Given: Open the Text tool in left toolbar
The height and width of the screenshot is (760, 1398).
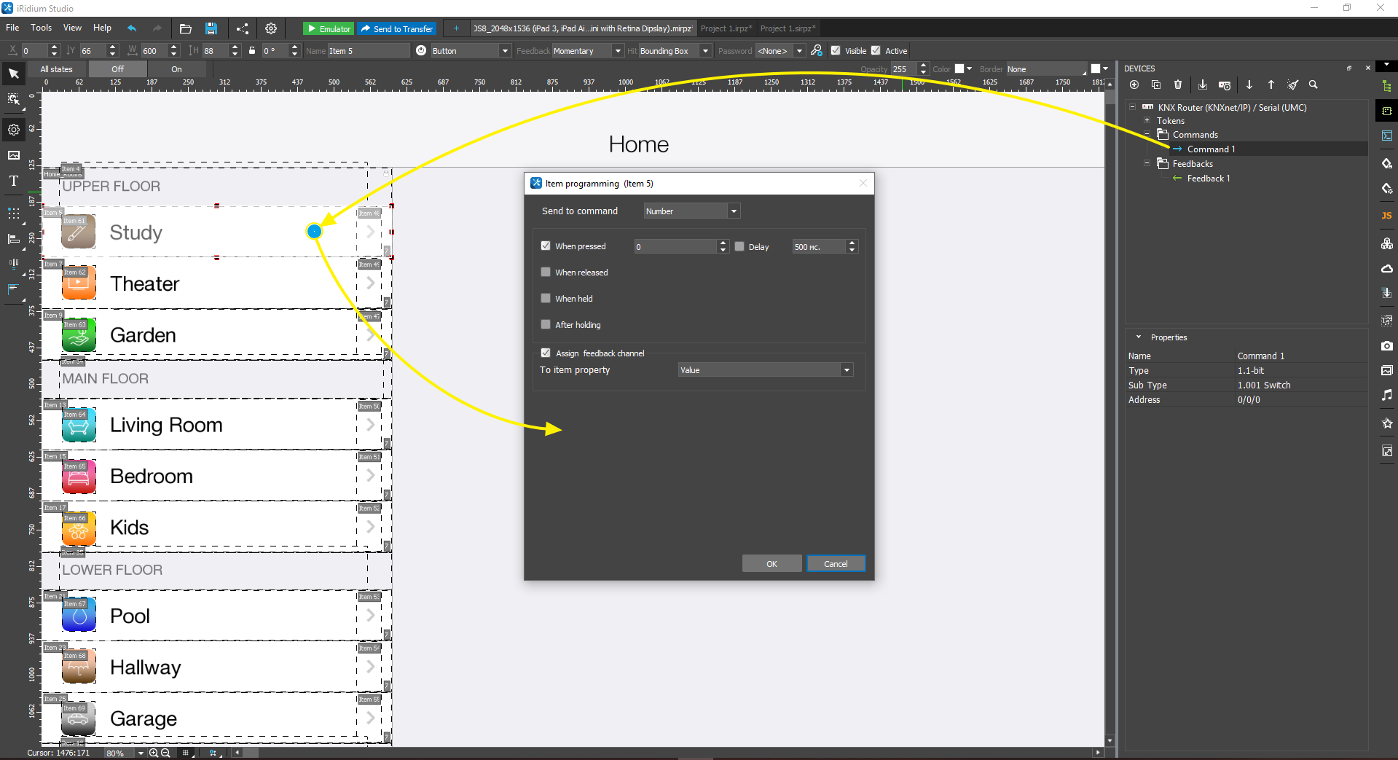Looking at the screenshot, I should [12, 181].
